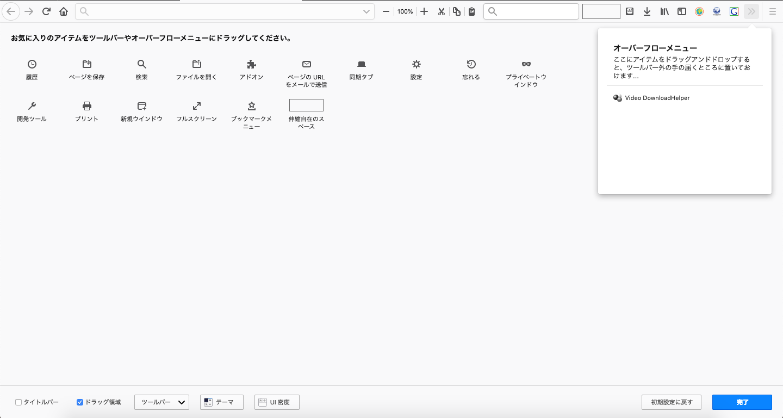Image resolution: width=783 pixels, height=418 pixels.
Task: Click the 伸縮自在のスペース flexible space box
Action: [306, 105]
